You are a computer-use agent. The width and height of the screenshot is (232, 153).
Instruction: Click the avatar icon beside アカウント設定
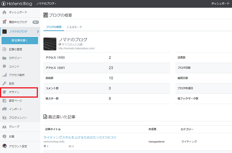click(x=4, y=146)
